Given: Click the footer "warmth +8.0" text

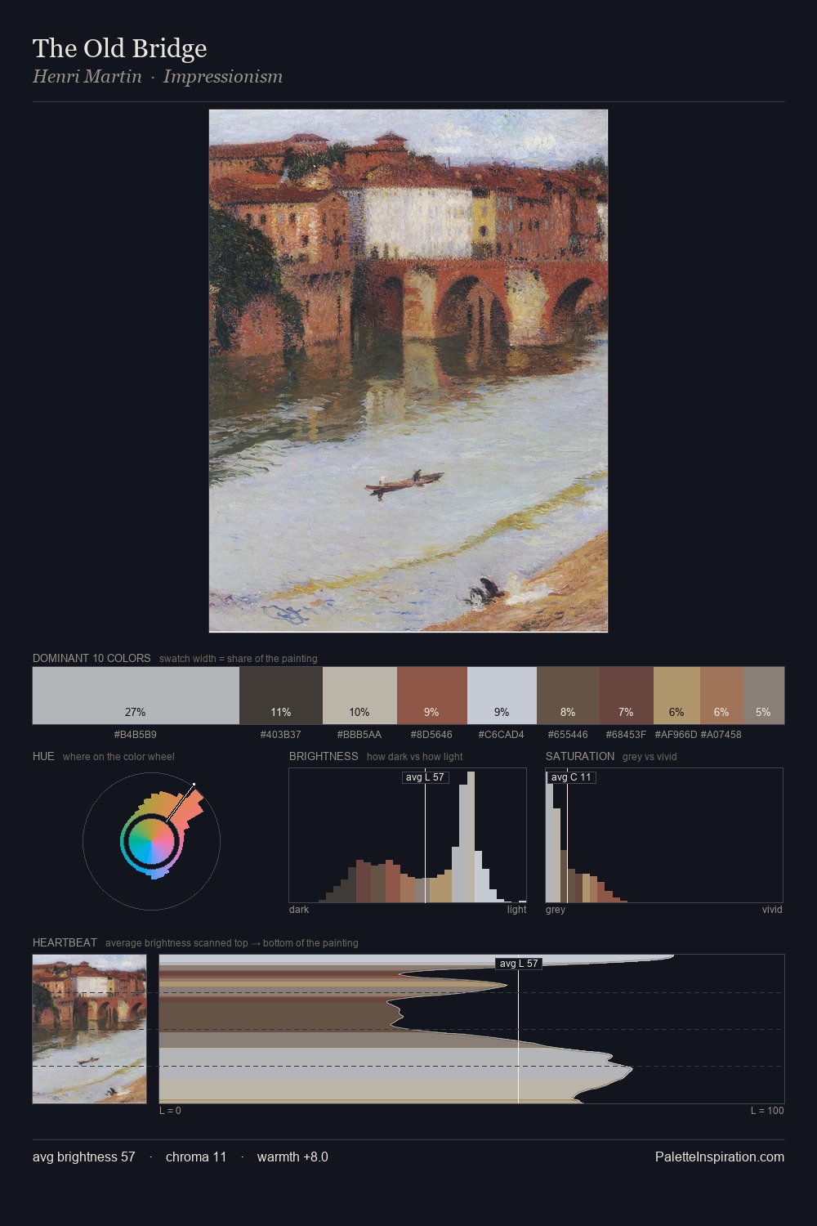Looking at the screenshot, I should tap(292, 1157).
